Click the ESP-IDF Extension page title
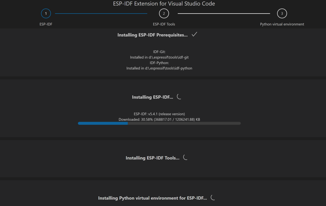The width and height of the screenshot is (326, 206). click(164, 4)
